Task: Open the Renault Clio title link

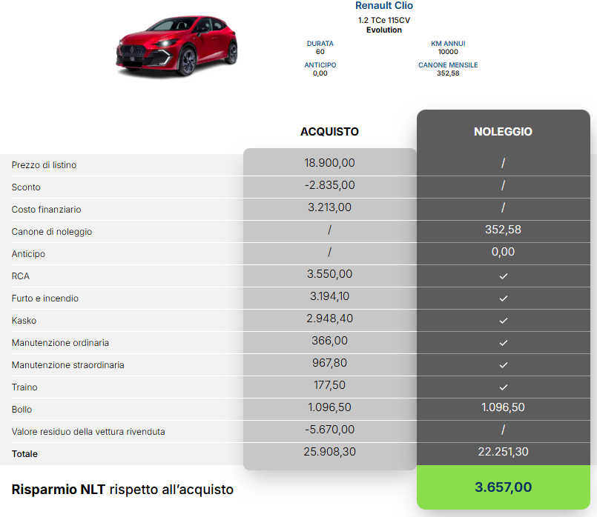Action: click(x=384, y=6)
